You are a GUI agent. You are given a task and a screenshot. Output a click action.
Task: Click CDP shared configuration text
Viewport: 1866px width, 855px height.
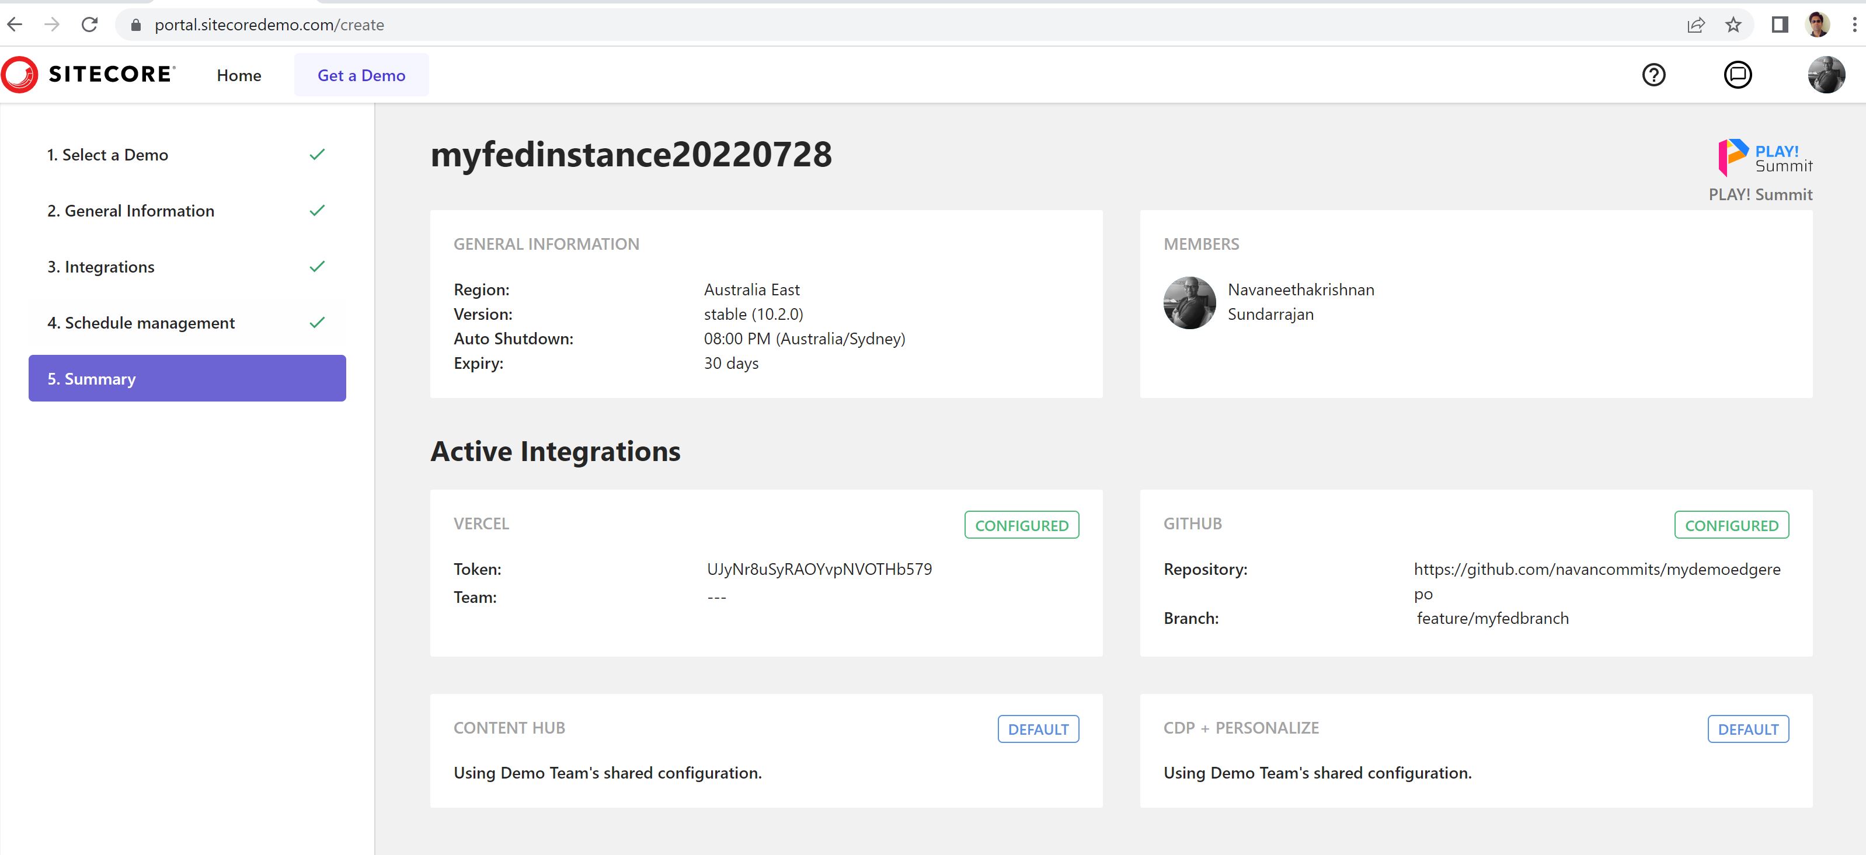1318,773
